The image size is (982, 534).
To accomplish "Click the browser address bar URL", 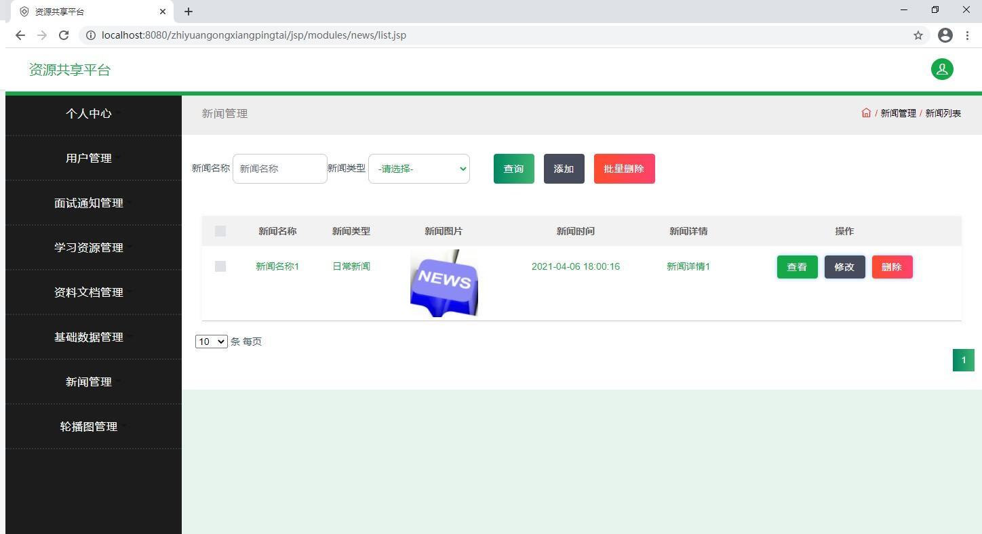I will [x=254, y=35].
